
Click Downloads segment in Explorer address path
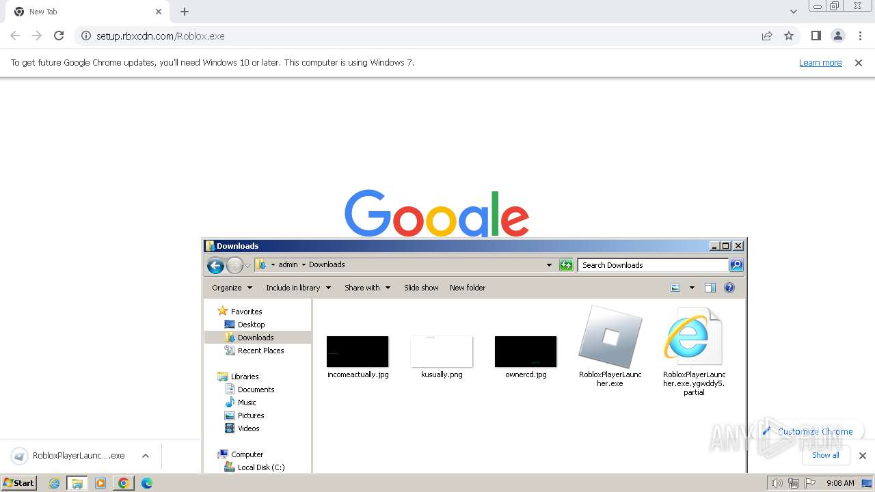(327, 264)
